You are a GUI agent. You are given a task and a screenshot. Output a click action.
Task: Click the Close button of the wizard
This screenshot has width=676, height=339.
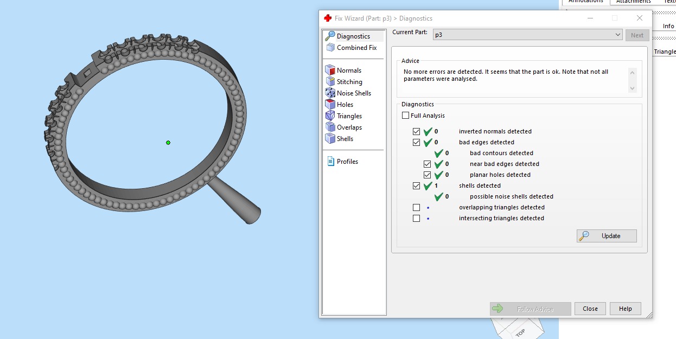coord(590,309)
